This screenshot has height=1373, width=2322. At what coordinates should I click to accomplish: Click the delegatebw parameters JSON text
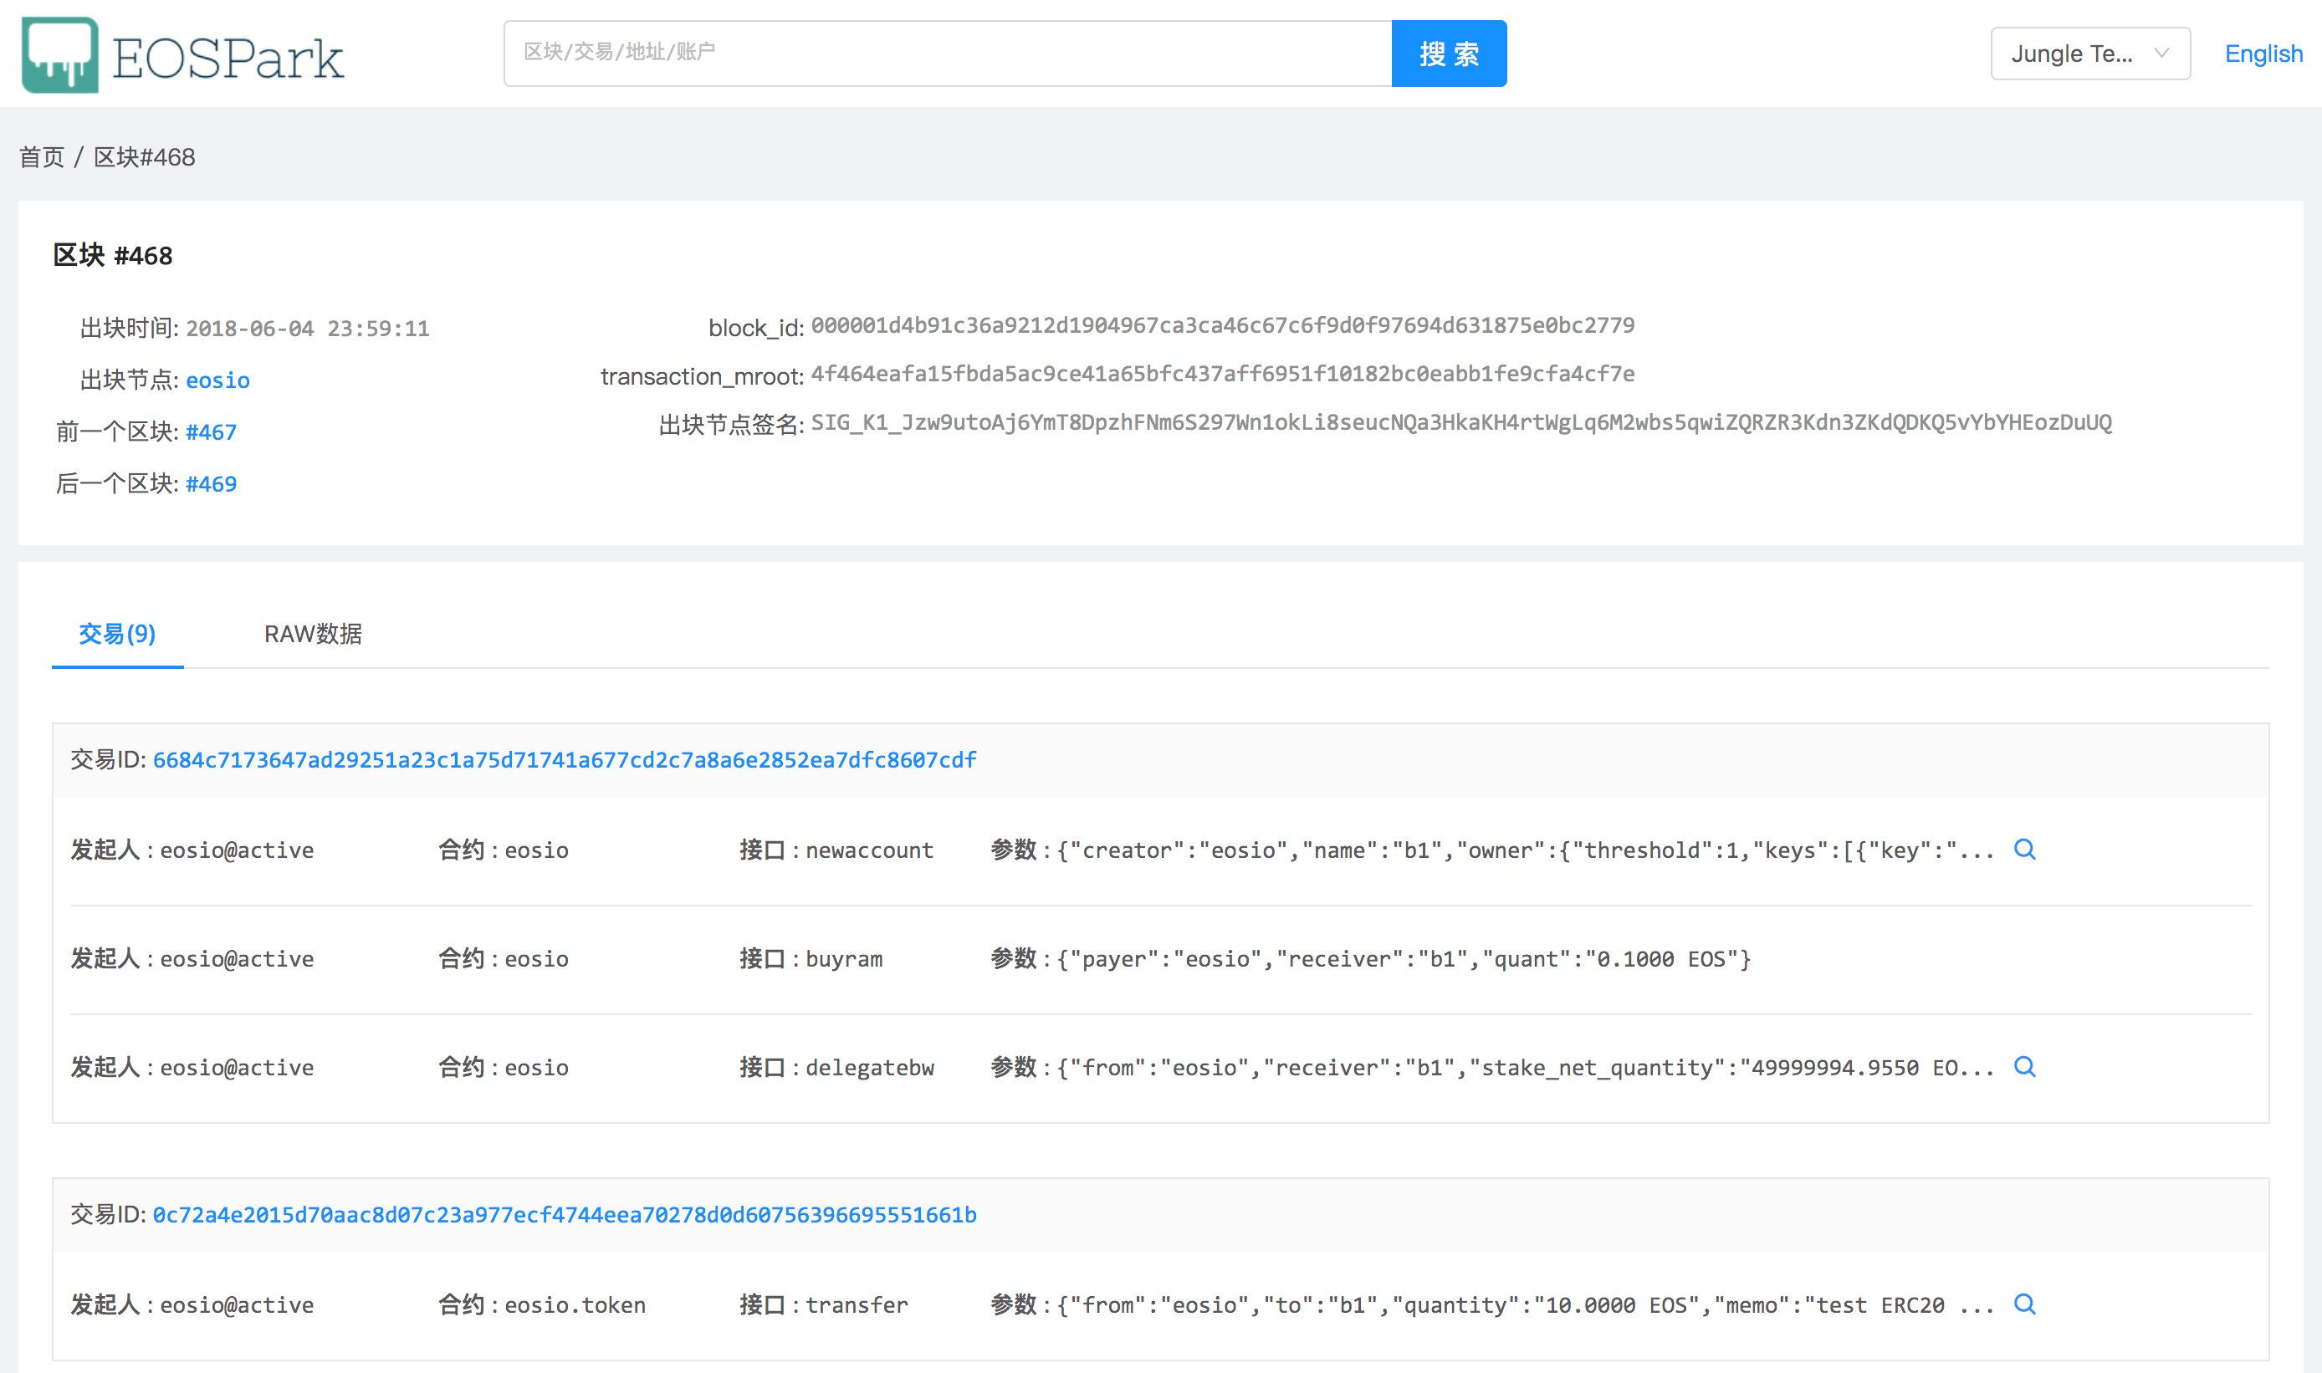pyautogui.click(x=1525, y=1068)
